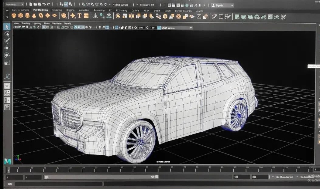The width and height of the screenshot is (320, 189).
Task: Switch to the Sculpting shelf tab
Action: point(57,10)
